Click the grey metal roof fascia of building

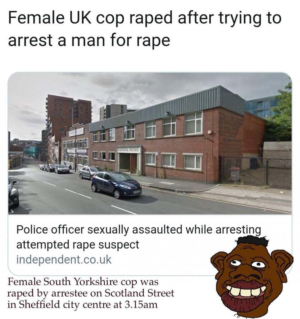[x=167, y=108]
